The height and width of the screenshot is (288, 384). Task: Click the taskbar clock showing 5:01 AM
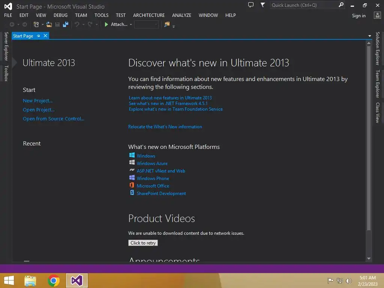click(x=367, y=280)
